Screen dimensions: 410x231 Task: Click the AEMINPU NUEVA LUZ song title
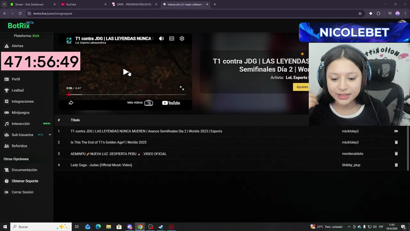coord(119,154)
